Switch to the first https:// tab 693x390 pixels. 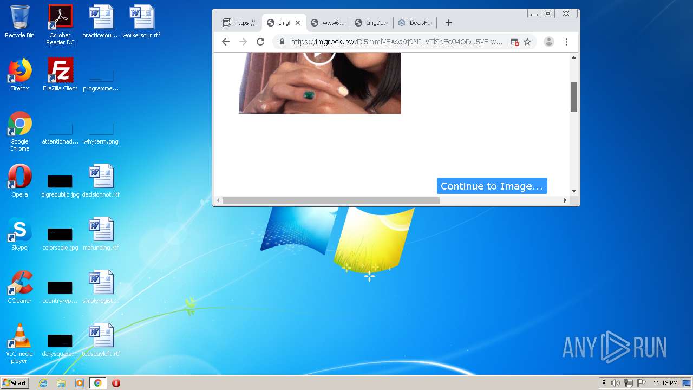point(240,23)
